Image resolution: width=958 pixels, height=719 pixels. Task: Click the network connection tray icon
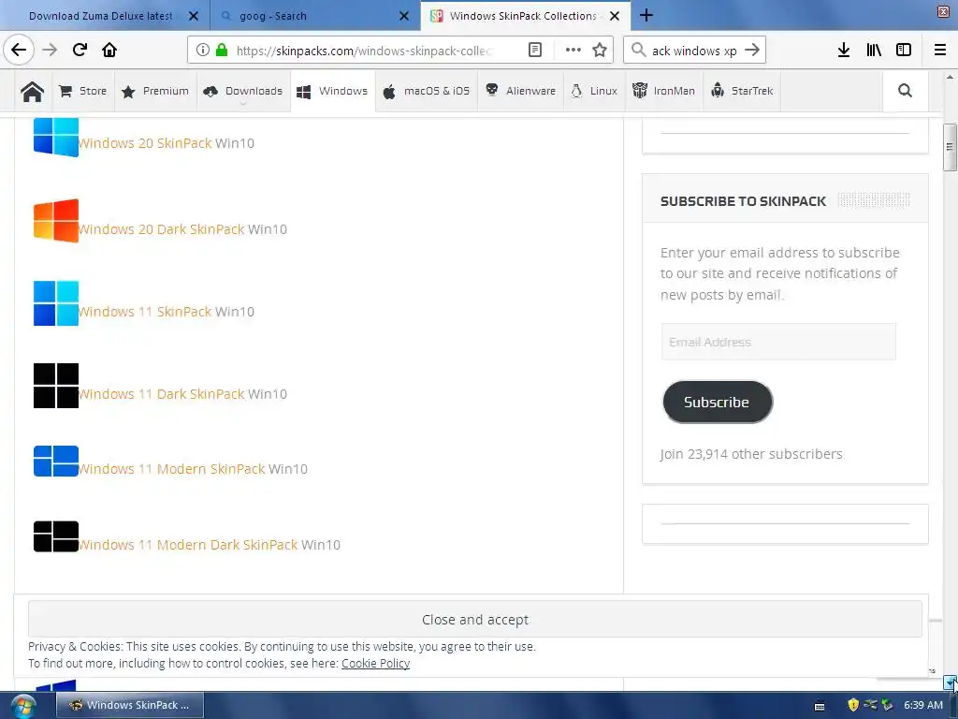[870, 705]
